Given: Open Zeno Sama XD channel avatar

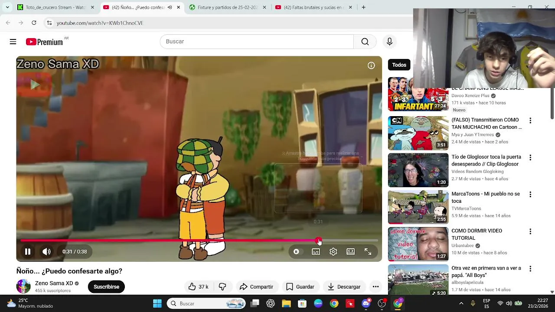Looking at the screenshot, I should [23, 286].
